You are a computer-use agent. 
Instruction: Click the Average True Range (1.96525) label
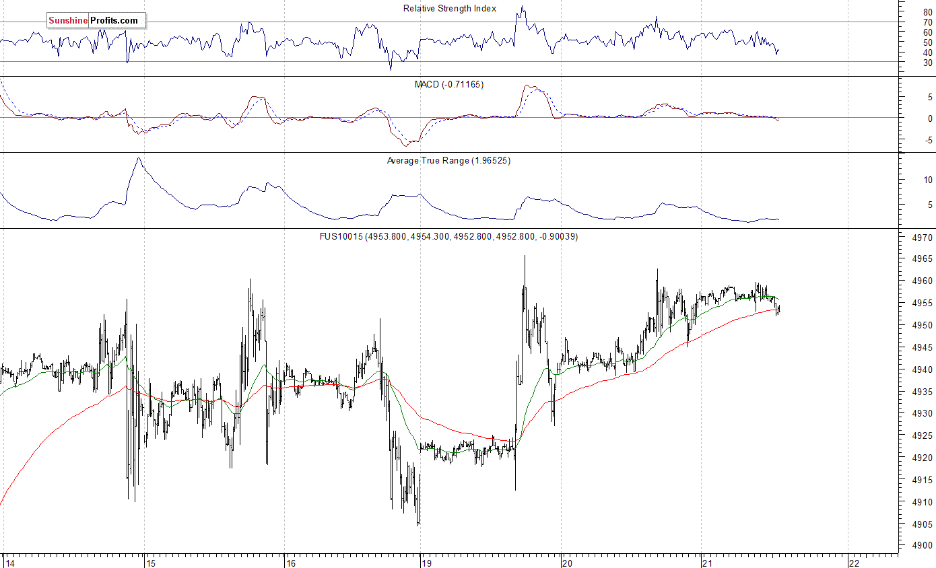click(448, 161)
